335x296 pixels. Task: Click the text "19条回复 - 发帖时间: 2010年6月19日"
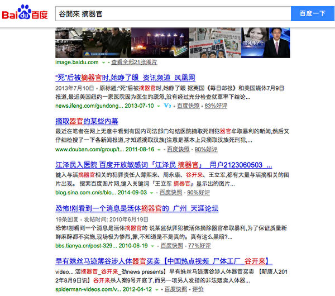tap(102, 219)
